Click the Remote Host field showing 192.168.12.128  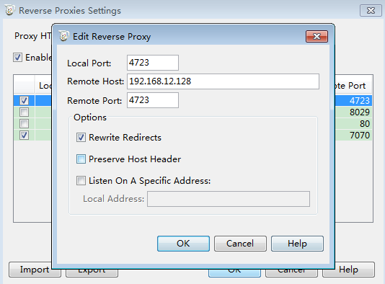click(223, 81)
